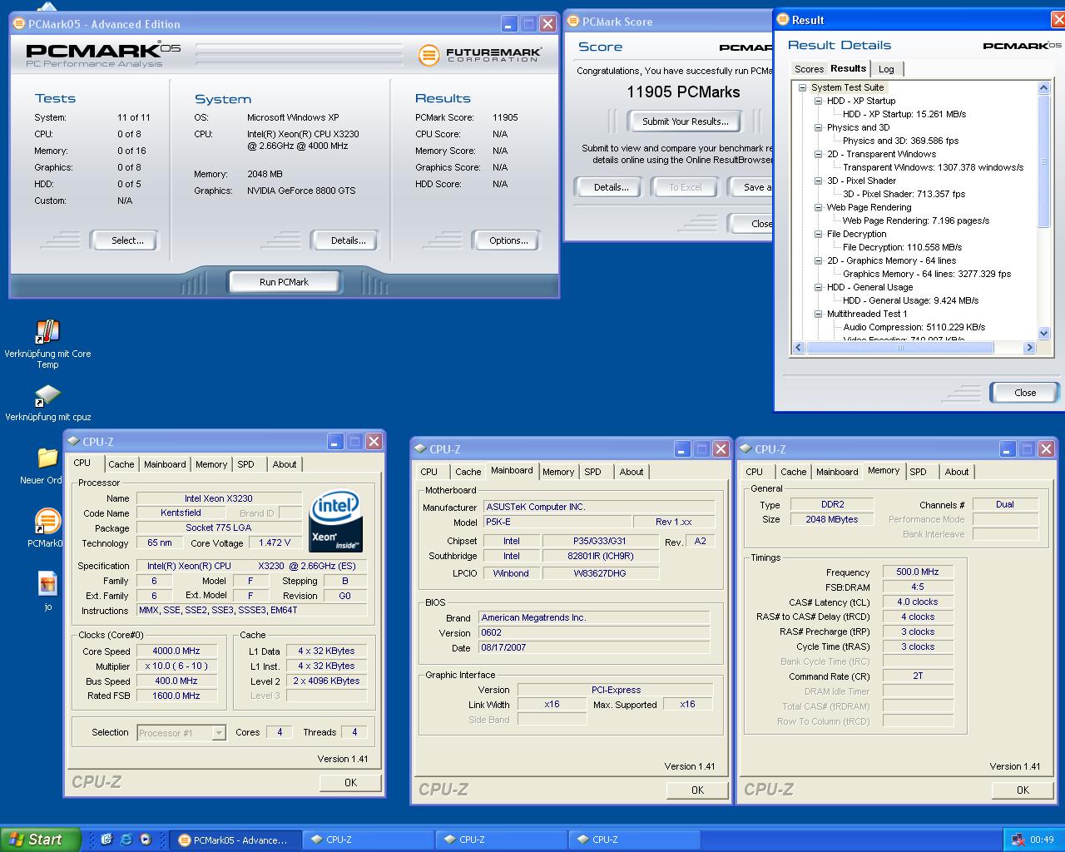This screenshot has height=852, width=1065.
Task: Click scroll-left arrow in Result tree
Action: click(799, 348)
